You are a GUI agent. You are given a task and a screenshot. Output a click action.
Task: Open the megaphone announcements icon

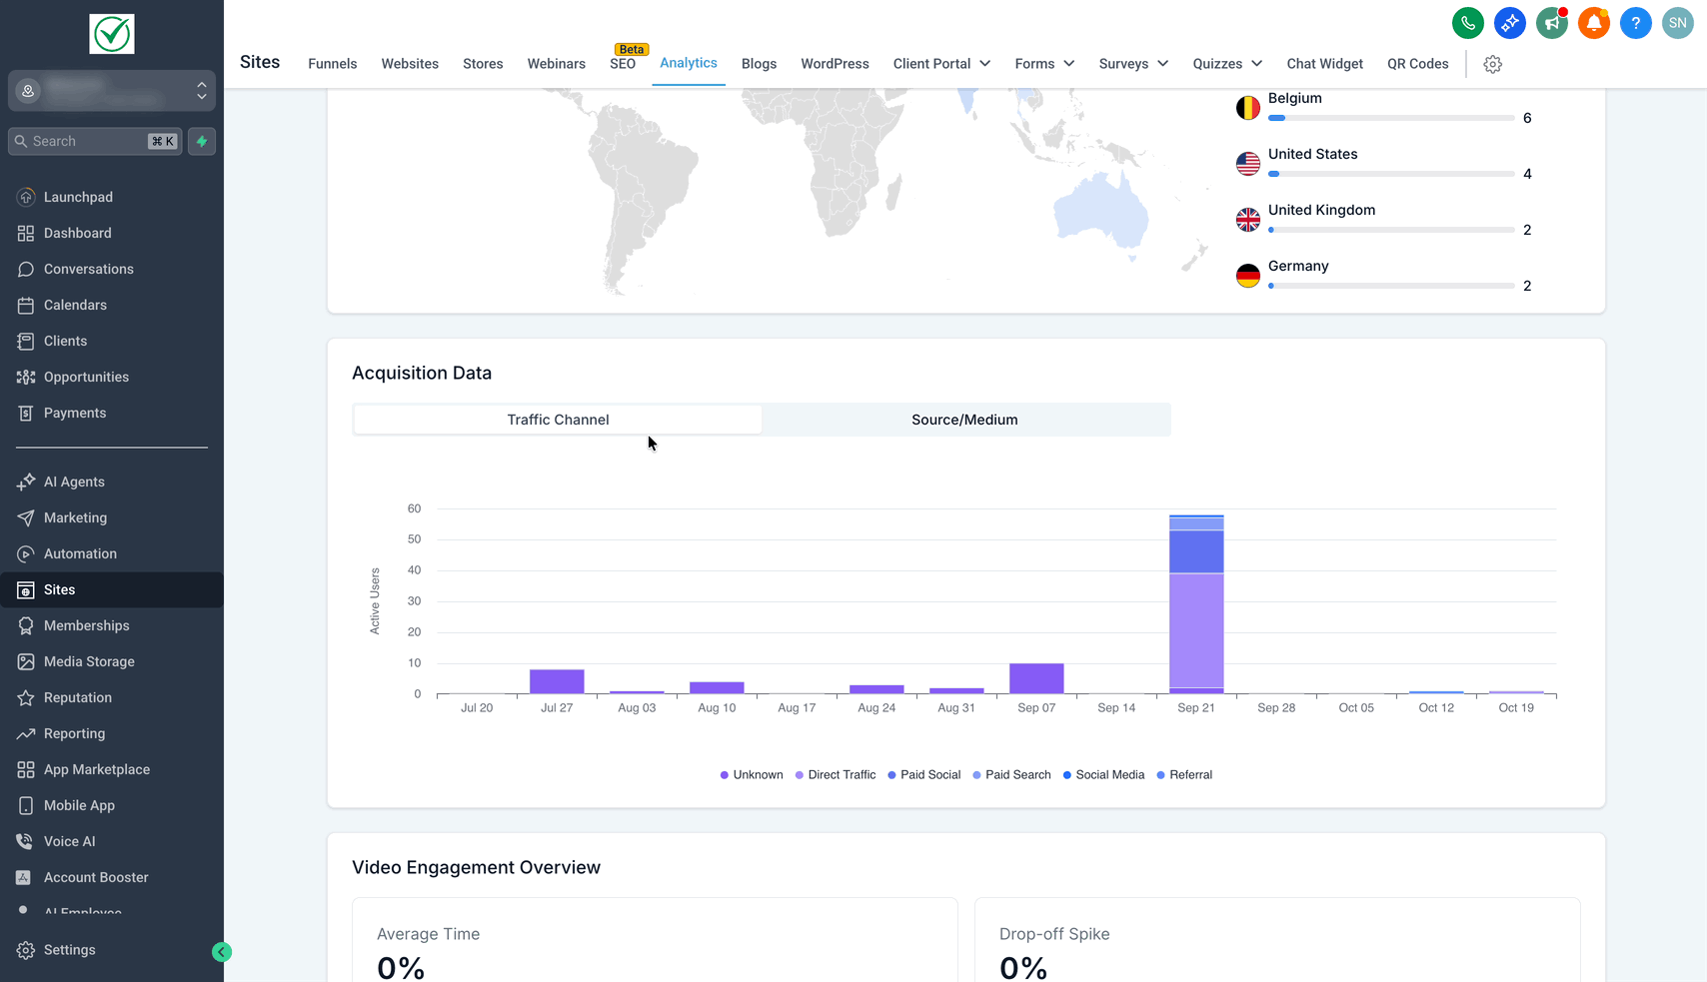tap(1551, 23)
